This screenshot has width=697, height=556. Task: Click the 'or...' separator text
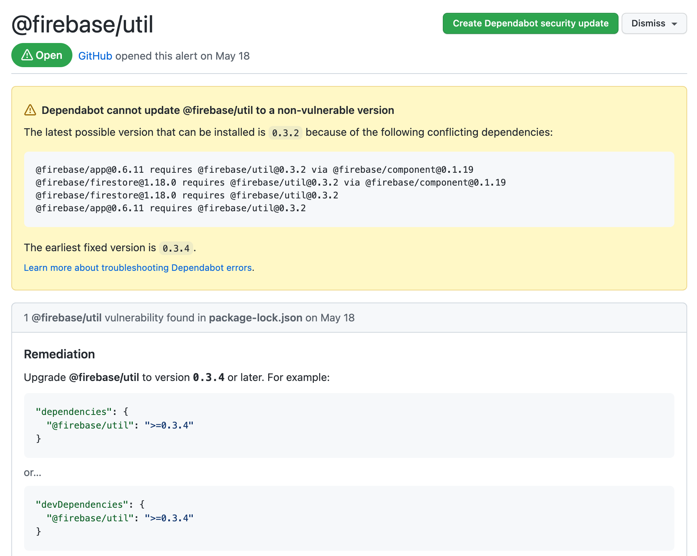(32, 472)
